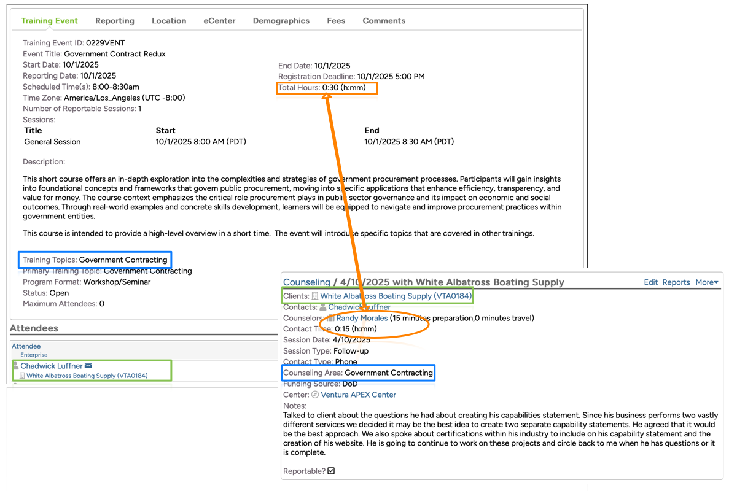Click the Edit link for the counseling session
Screen dimensions: 737x491
[x=650, y=282]
